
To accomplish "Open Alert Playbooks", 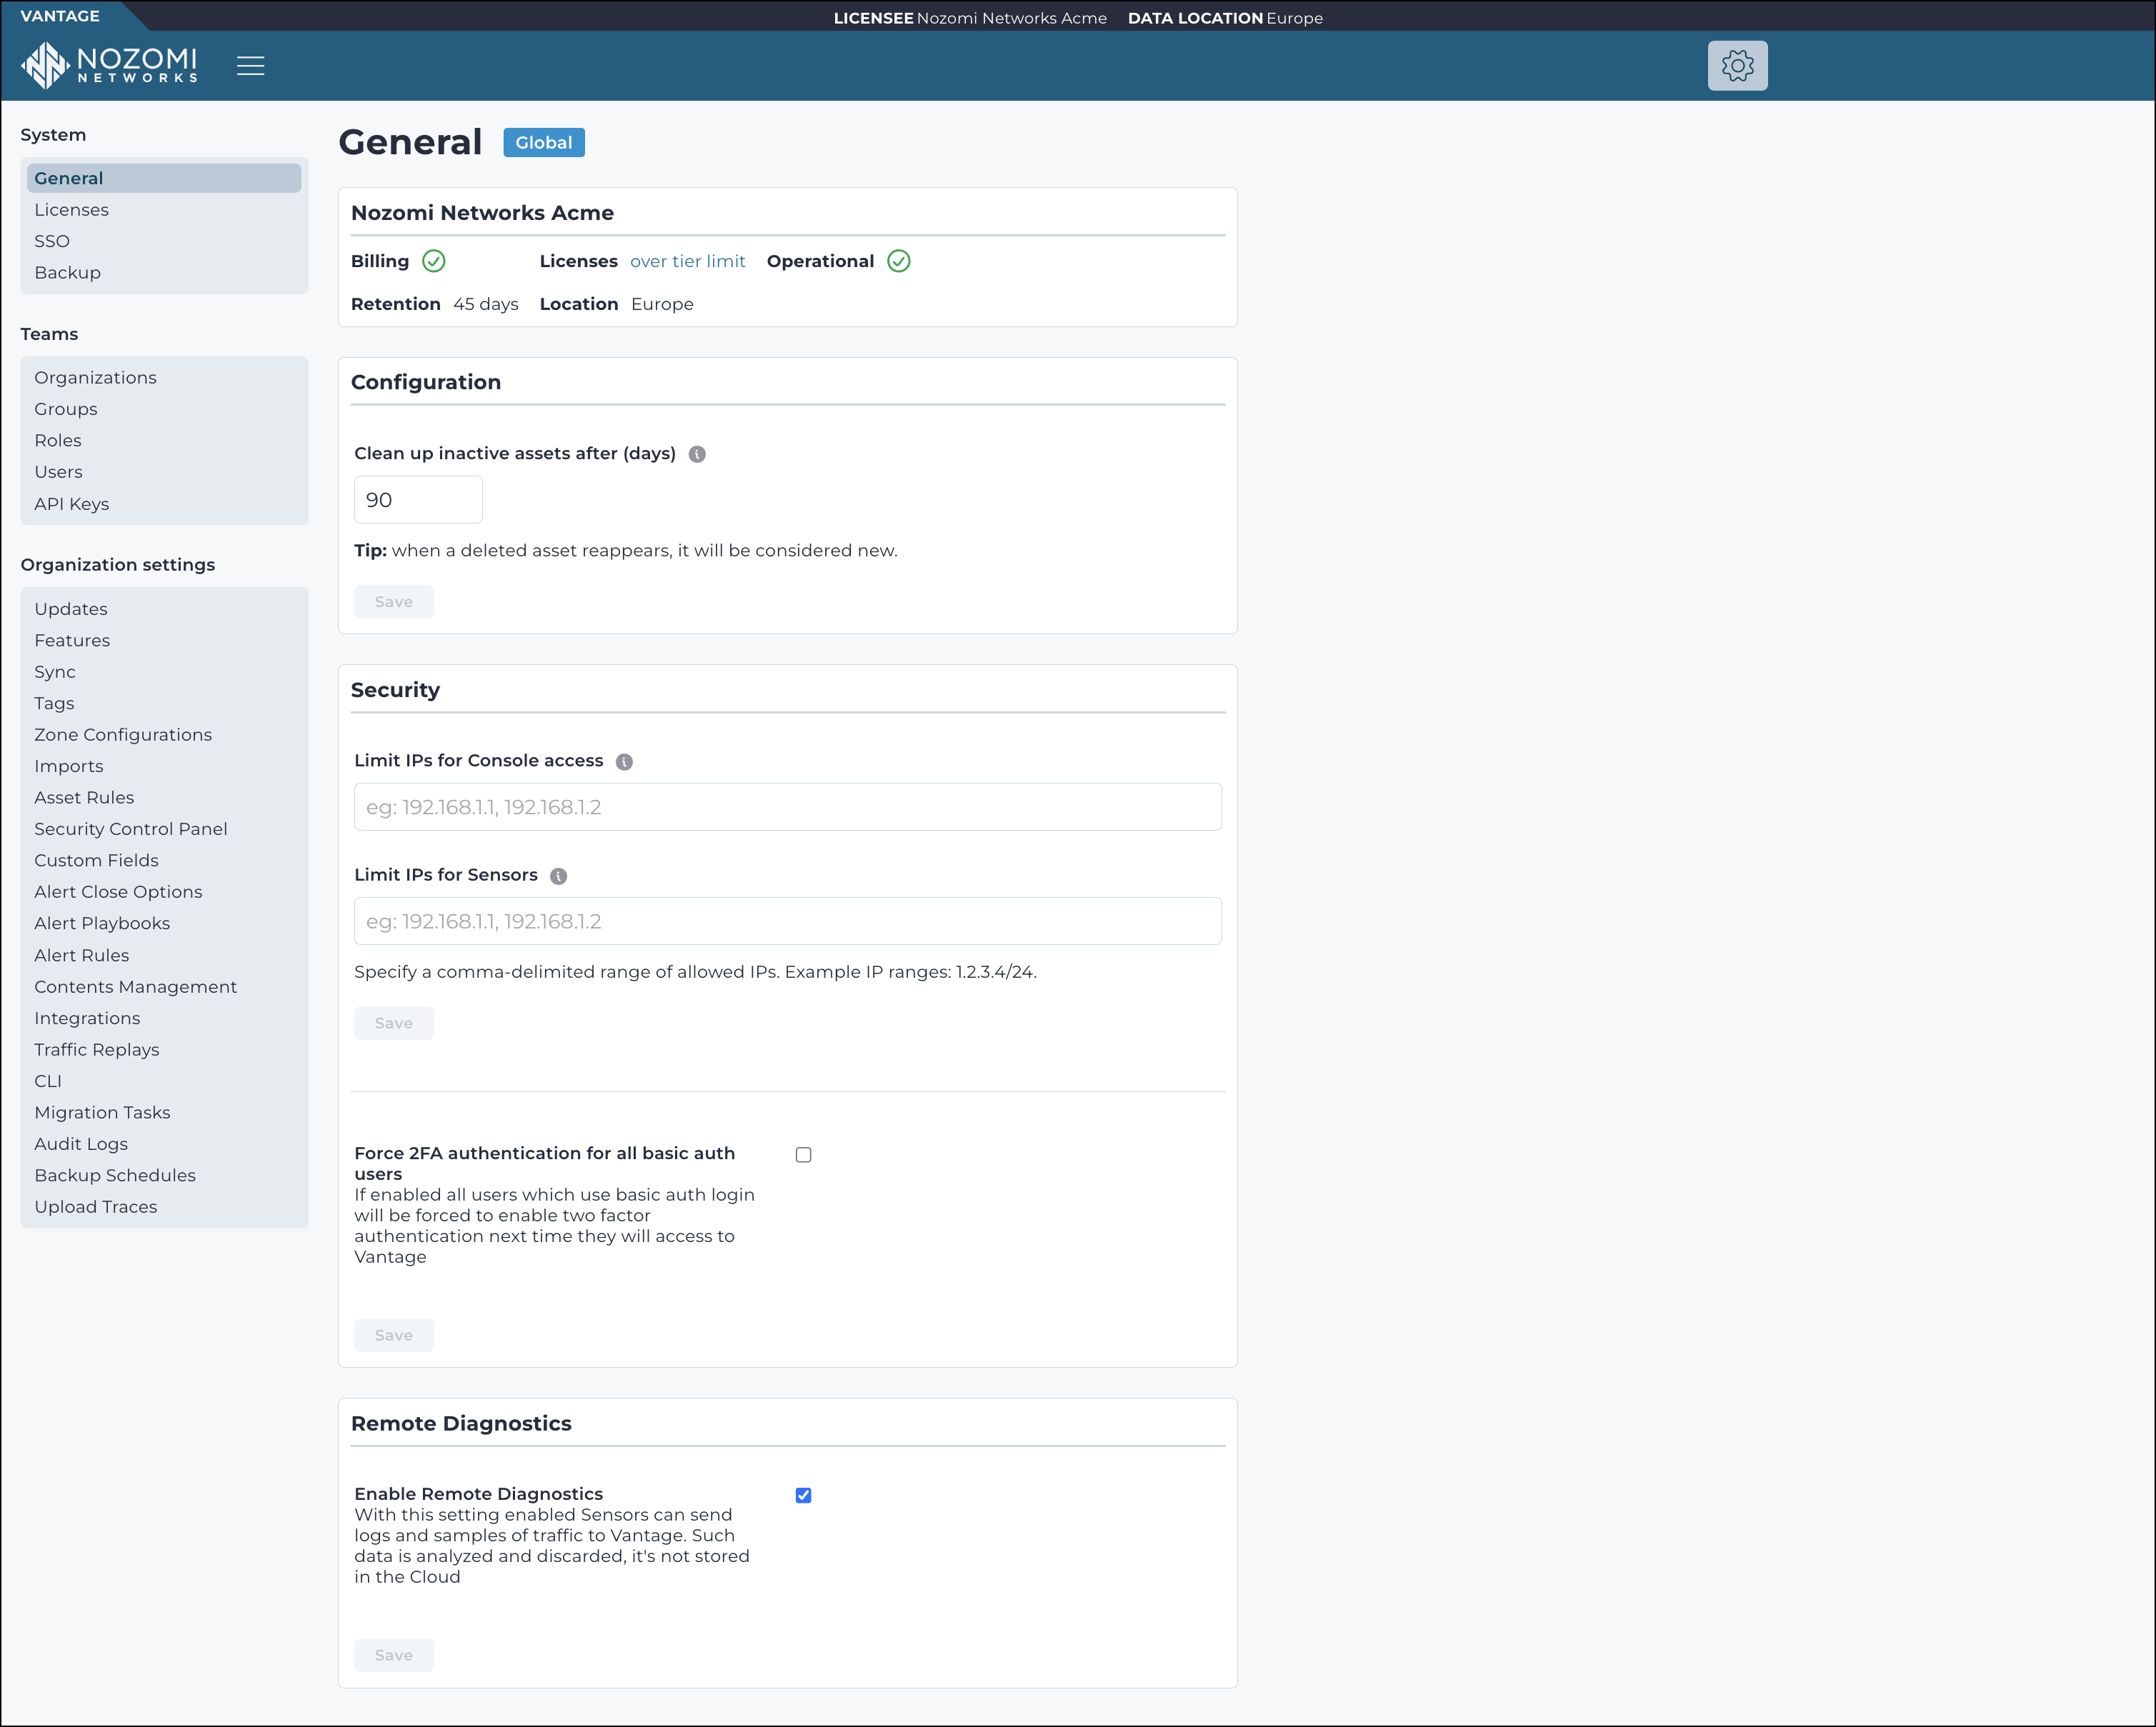I will [x=102, y=923].
